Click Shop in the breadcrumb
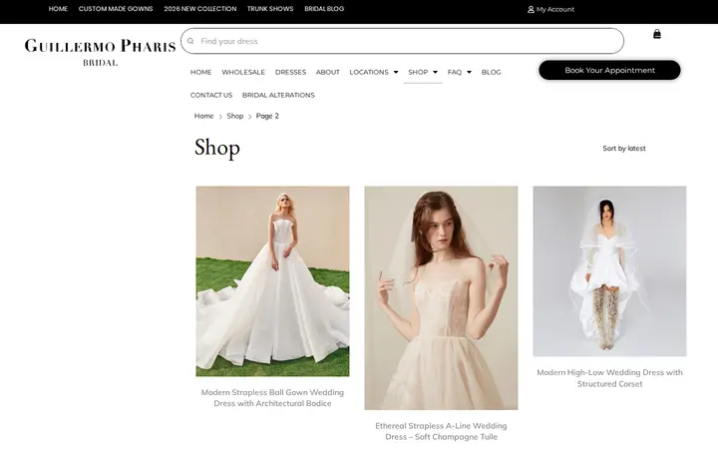Image resolution: width=718 pixels, height=449 pixels. pyautogui.click(x=235, y=116)
